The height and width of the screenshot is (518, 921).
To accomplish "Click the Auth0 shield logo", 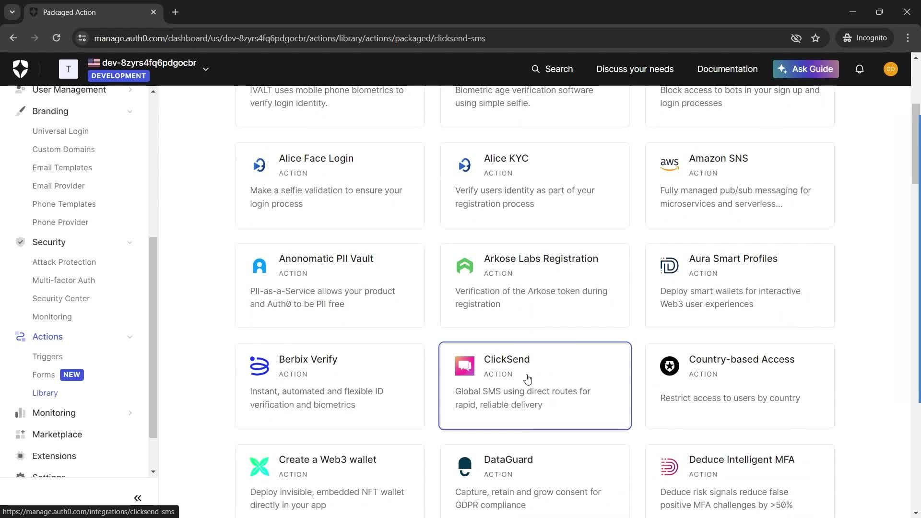I will pos(20,69).
